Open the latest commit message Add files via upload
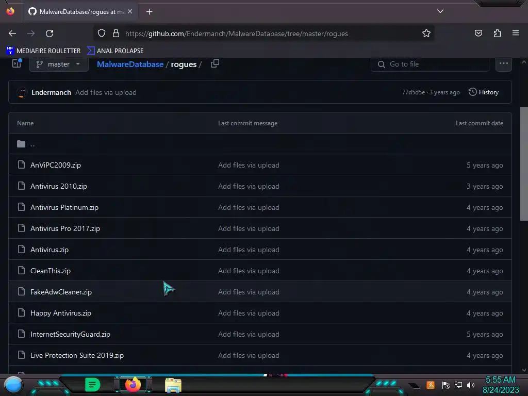The width and height of the screenshot is (528, 396). pos(106,92)
